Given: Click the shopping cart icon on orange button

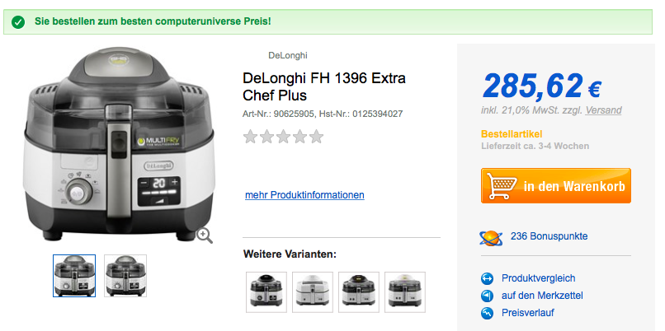Looking at the screenshot, I should (502, 185).
